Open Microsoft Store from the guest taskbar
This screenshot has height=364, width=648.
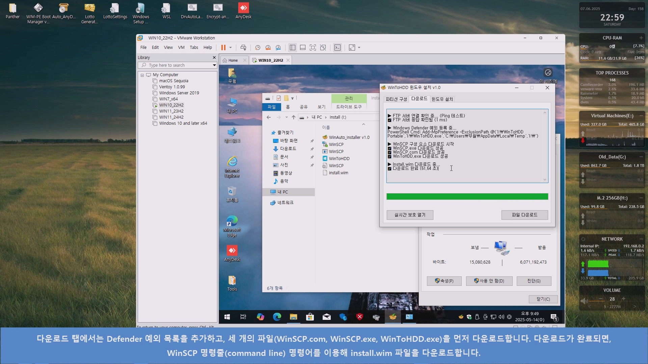[x=310, y=317]
